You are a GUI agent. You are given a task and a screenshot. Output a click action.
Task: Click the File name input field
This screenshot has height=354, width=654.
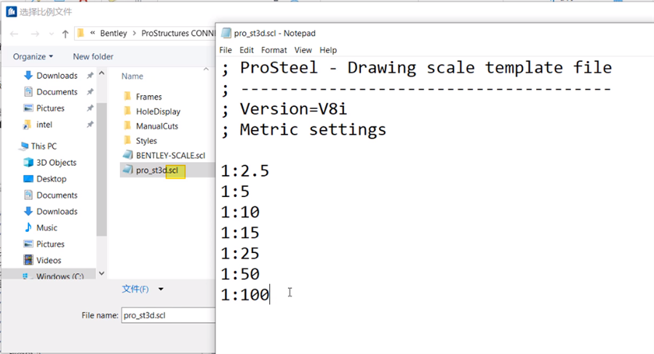pos(169,315)
